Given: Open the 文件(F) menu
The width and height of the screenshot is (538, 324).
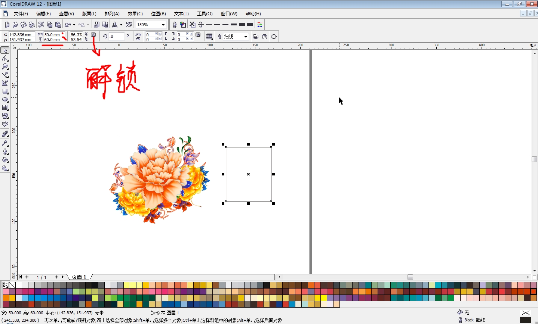Looking at the screenshot, I should (21, 14).
